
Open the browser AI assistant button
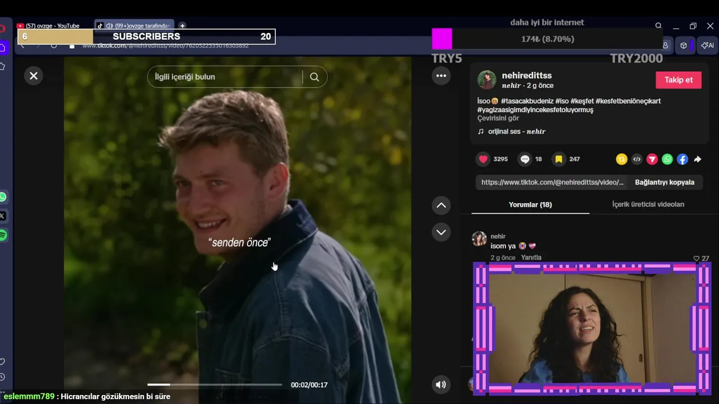point(707,45)
